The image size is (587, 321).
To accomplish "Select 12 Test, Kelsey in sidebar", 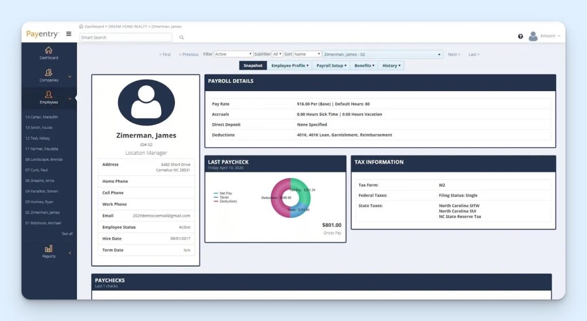I will coord(37,138).
